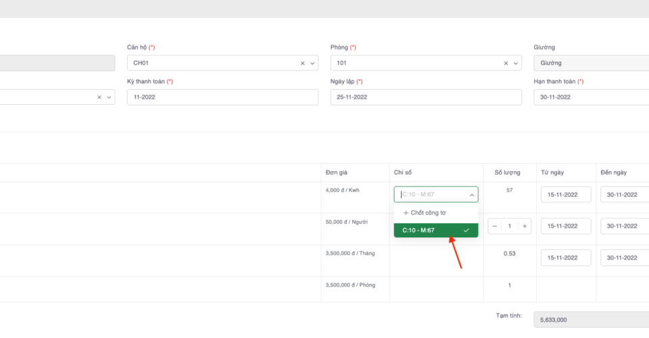Clear the 101 selection in Phòng
The width and height of the screenshot is (649, 338).
[x=506, y=63]
